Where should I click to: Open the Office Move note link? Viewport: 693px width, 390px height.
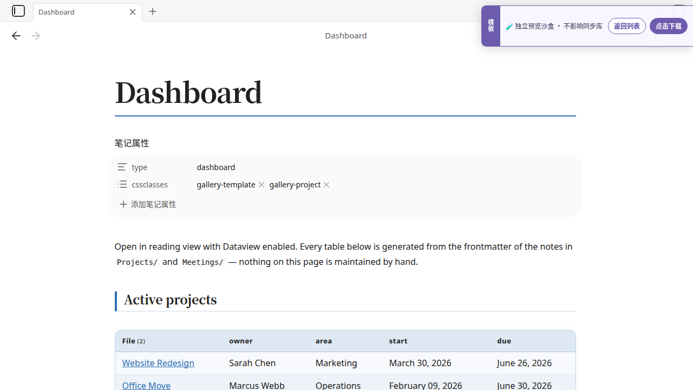[x=146, y=385]
